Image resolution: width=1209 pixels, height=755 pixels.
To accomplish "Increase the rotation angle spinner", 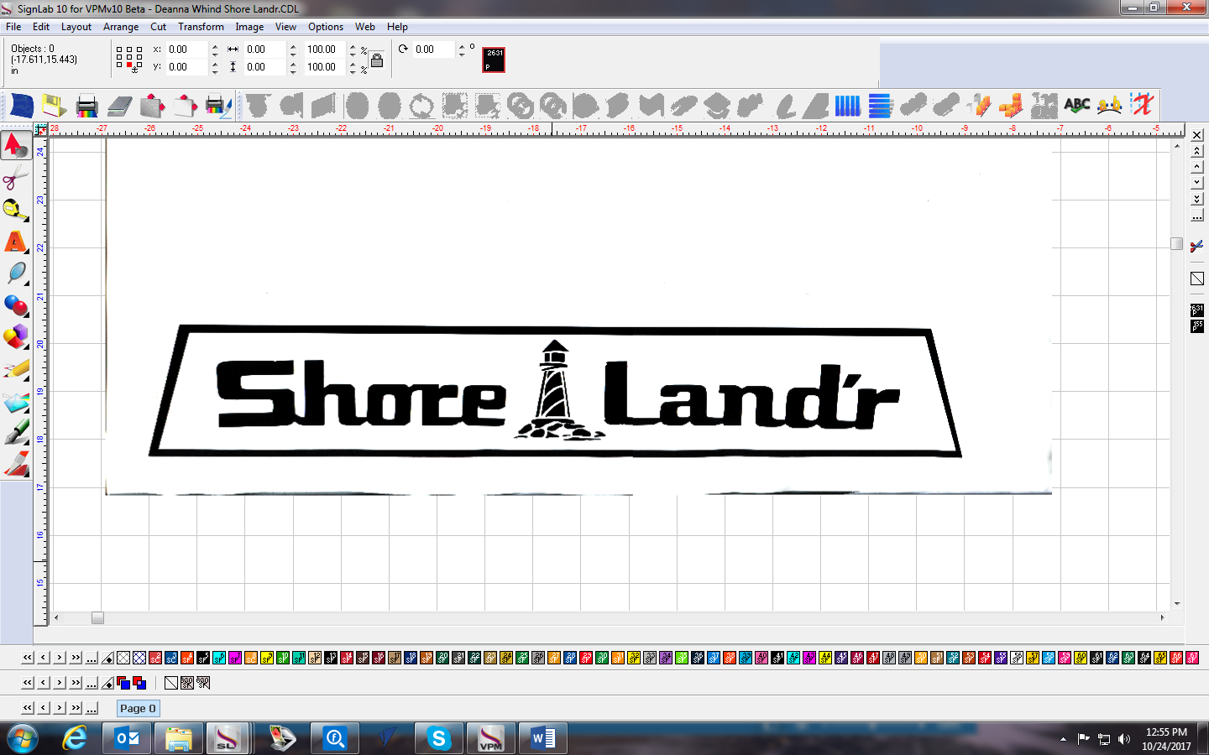I will (462, 46).
